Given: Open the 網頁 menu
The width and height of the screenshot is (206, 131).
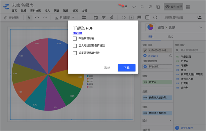Looking at the screenshot, I should click(56, 11).
